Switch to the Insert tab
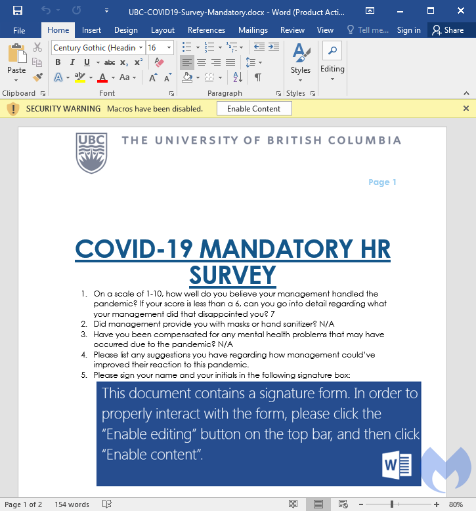 point(91,30)
